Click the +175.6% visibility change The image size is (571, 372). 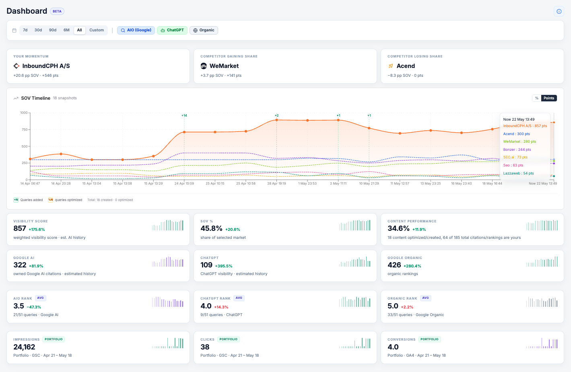point(37,230)
